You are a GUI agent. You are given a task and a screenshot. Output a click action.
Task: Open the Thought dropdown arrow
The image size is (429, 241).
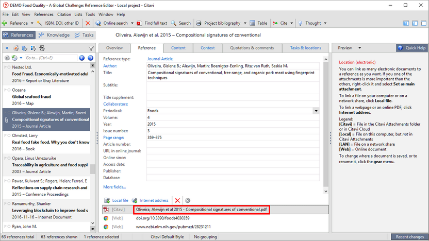coord(325,23)
